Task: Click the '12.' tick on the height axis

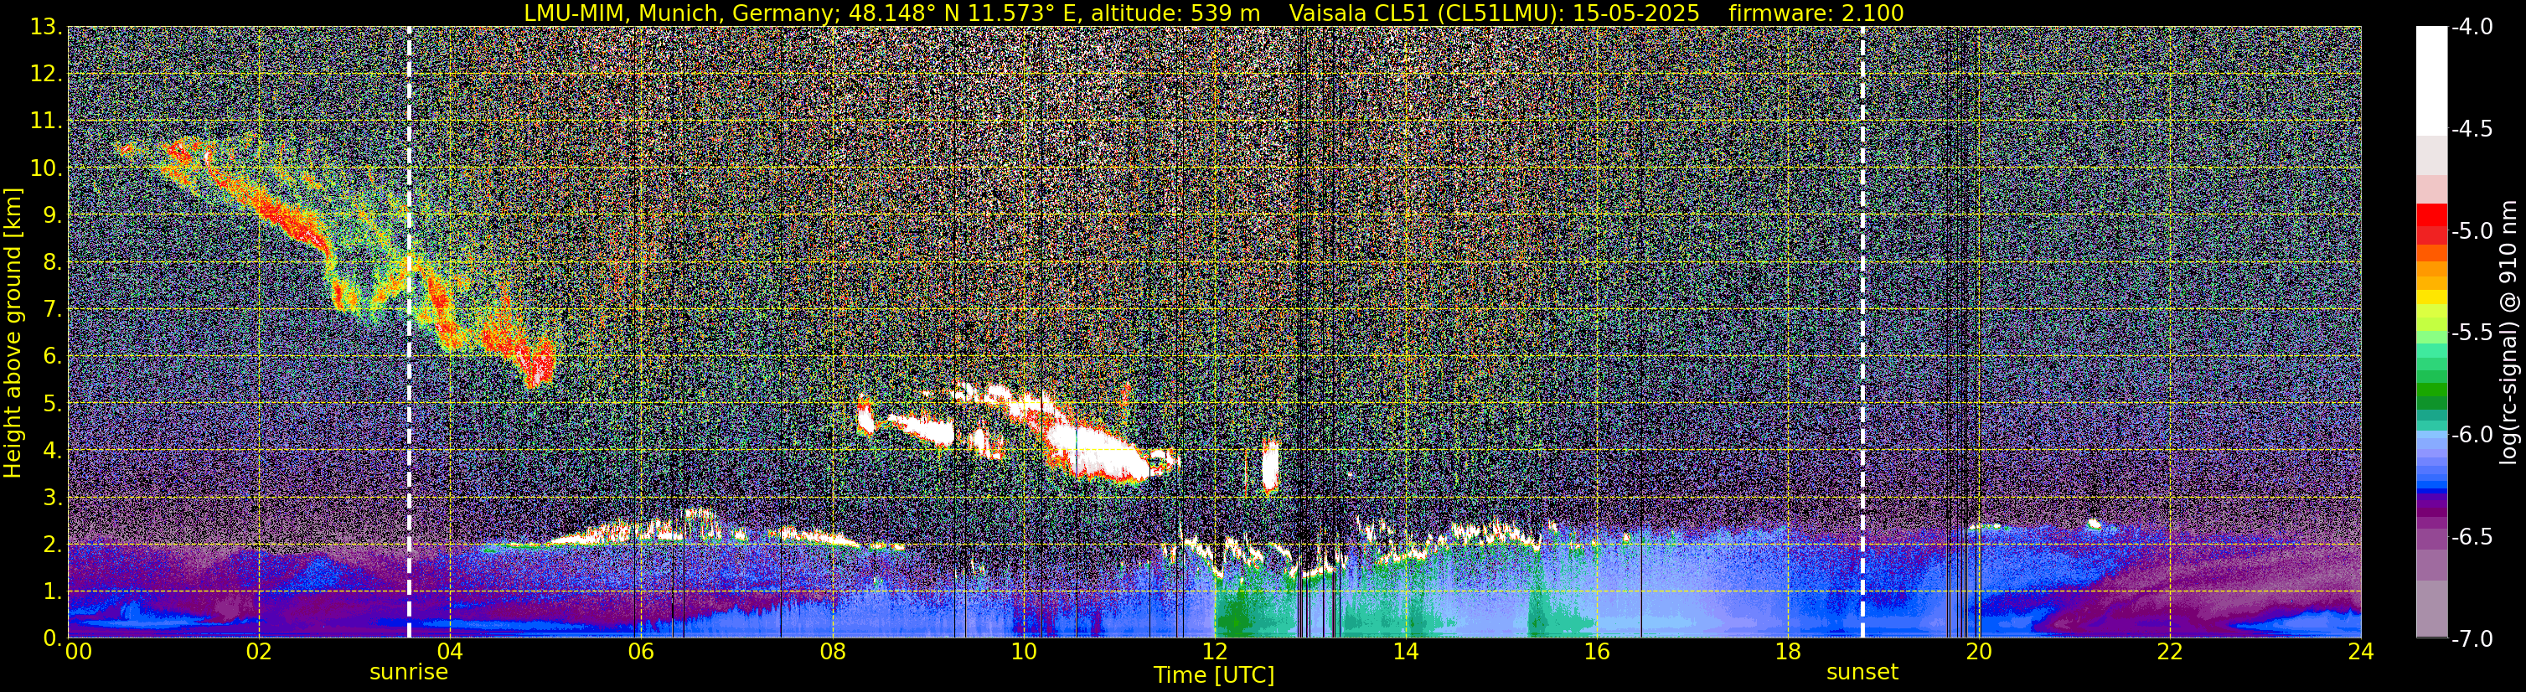Action: pyautogui.click(x=46, y=75)
